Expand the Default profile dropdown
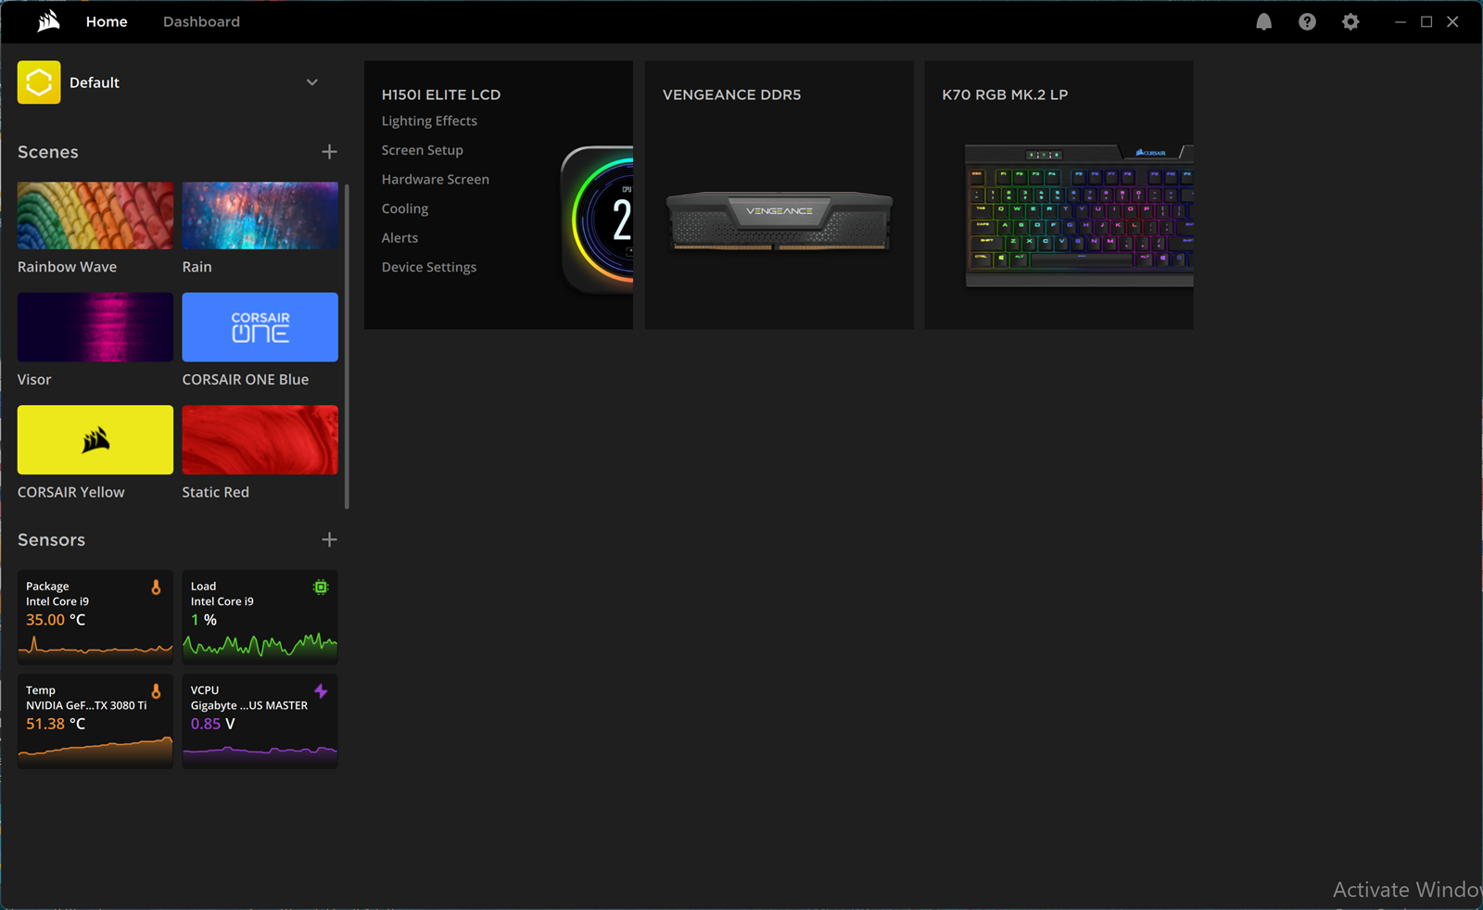Screen dimensions: 1483x910 312,82
